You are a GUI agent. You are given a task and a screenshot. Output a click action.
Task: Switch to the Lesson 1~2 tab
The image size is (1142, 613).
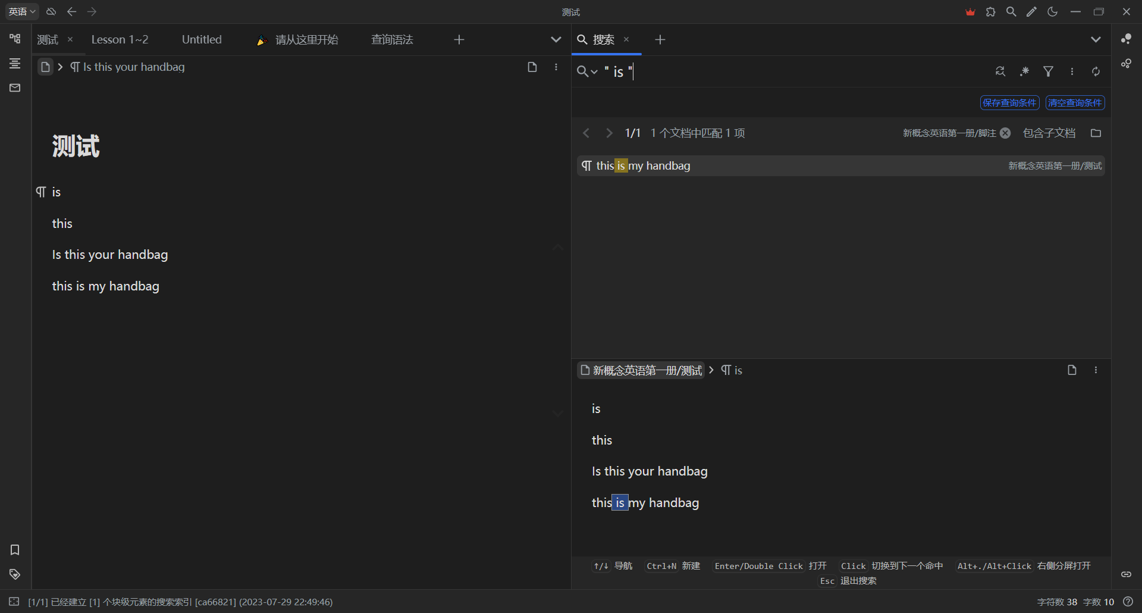point(120,39)
